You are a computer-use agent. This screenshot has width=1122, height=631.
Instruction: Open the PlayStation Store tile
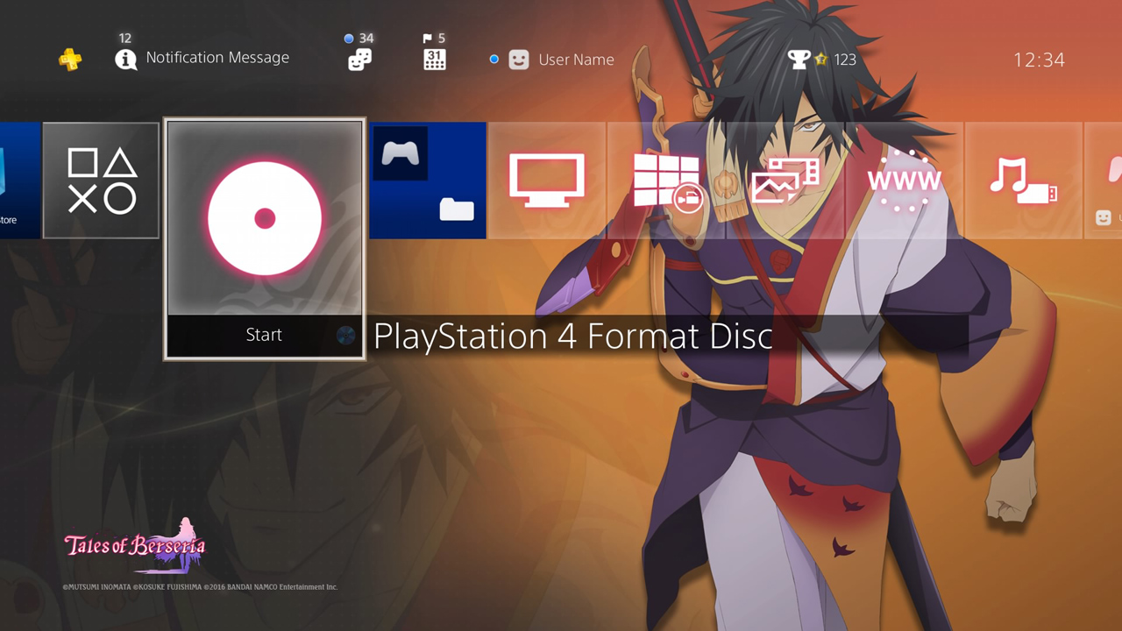click(19, 180)
